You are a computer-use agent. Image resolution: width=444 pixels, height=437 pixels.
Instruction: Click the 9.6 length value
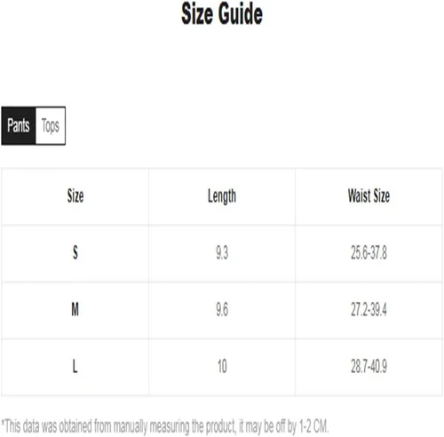[x=222, y=310]
